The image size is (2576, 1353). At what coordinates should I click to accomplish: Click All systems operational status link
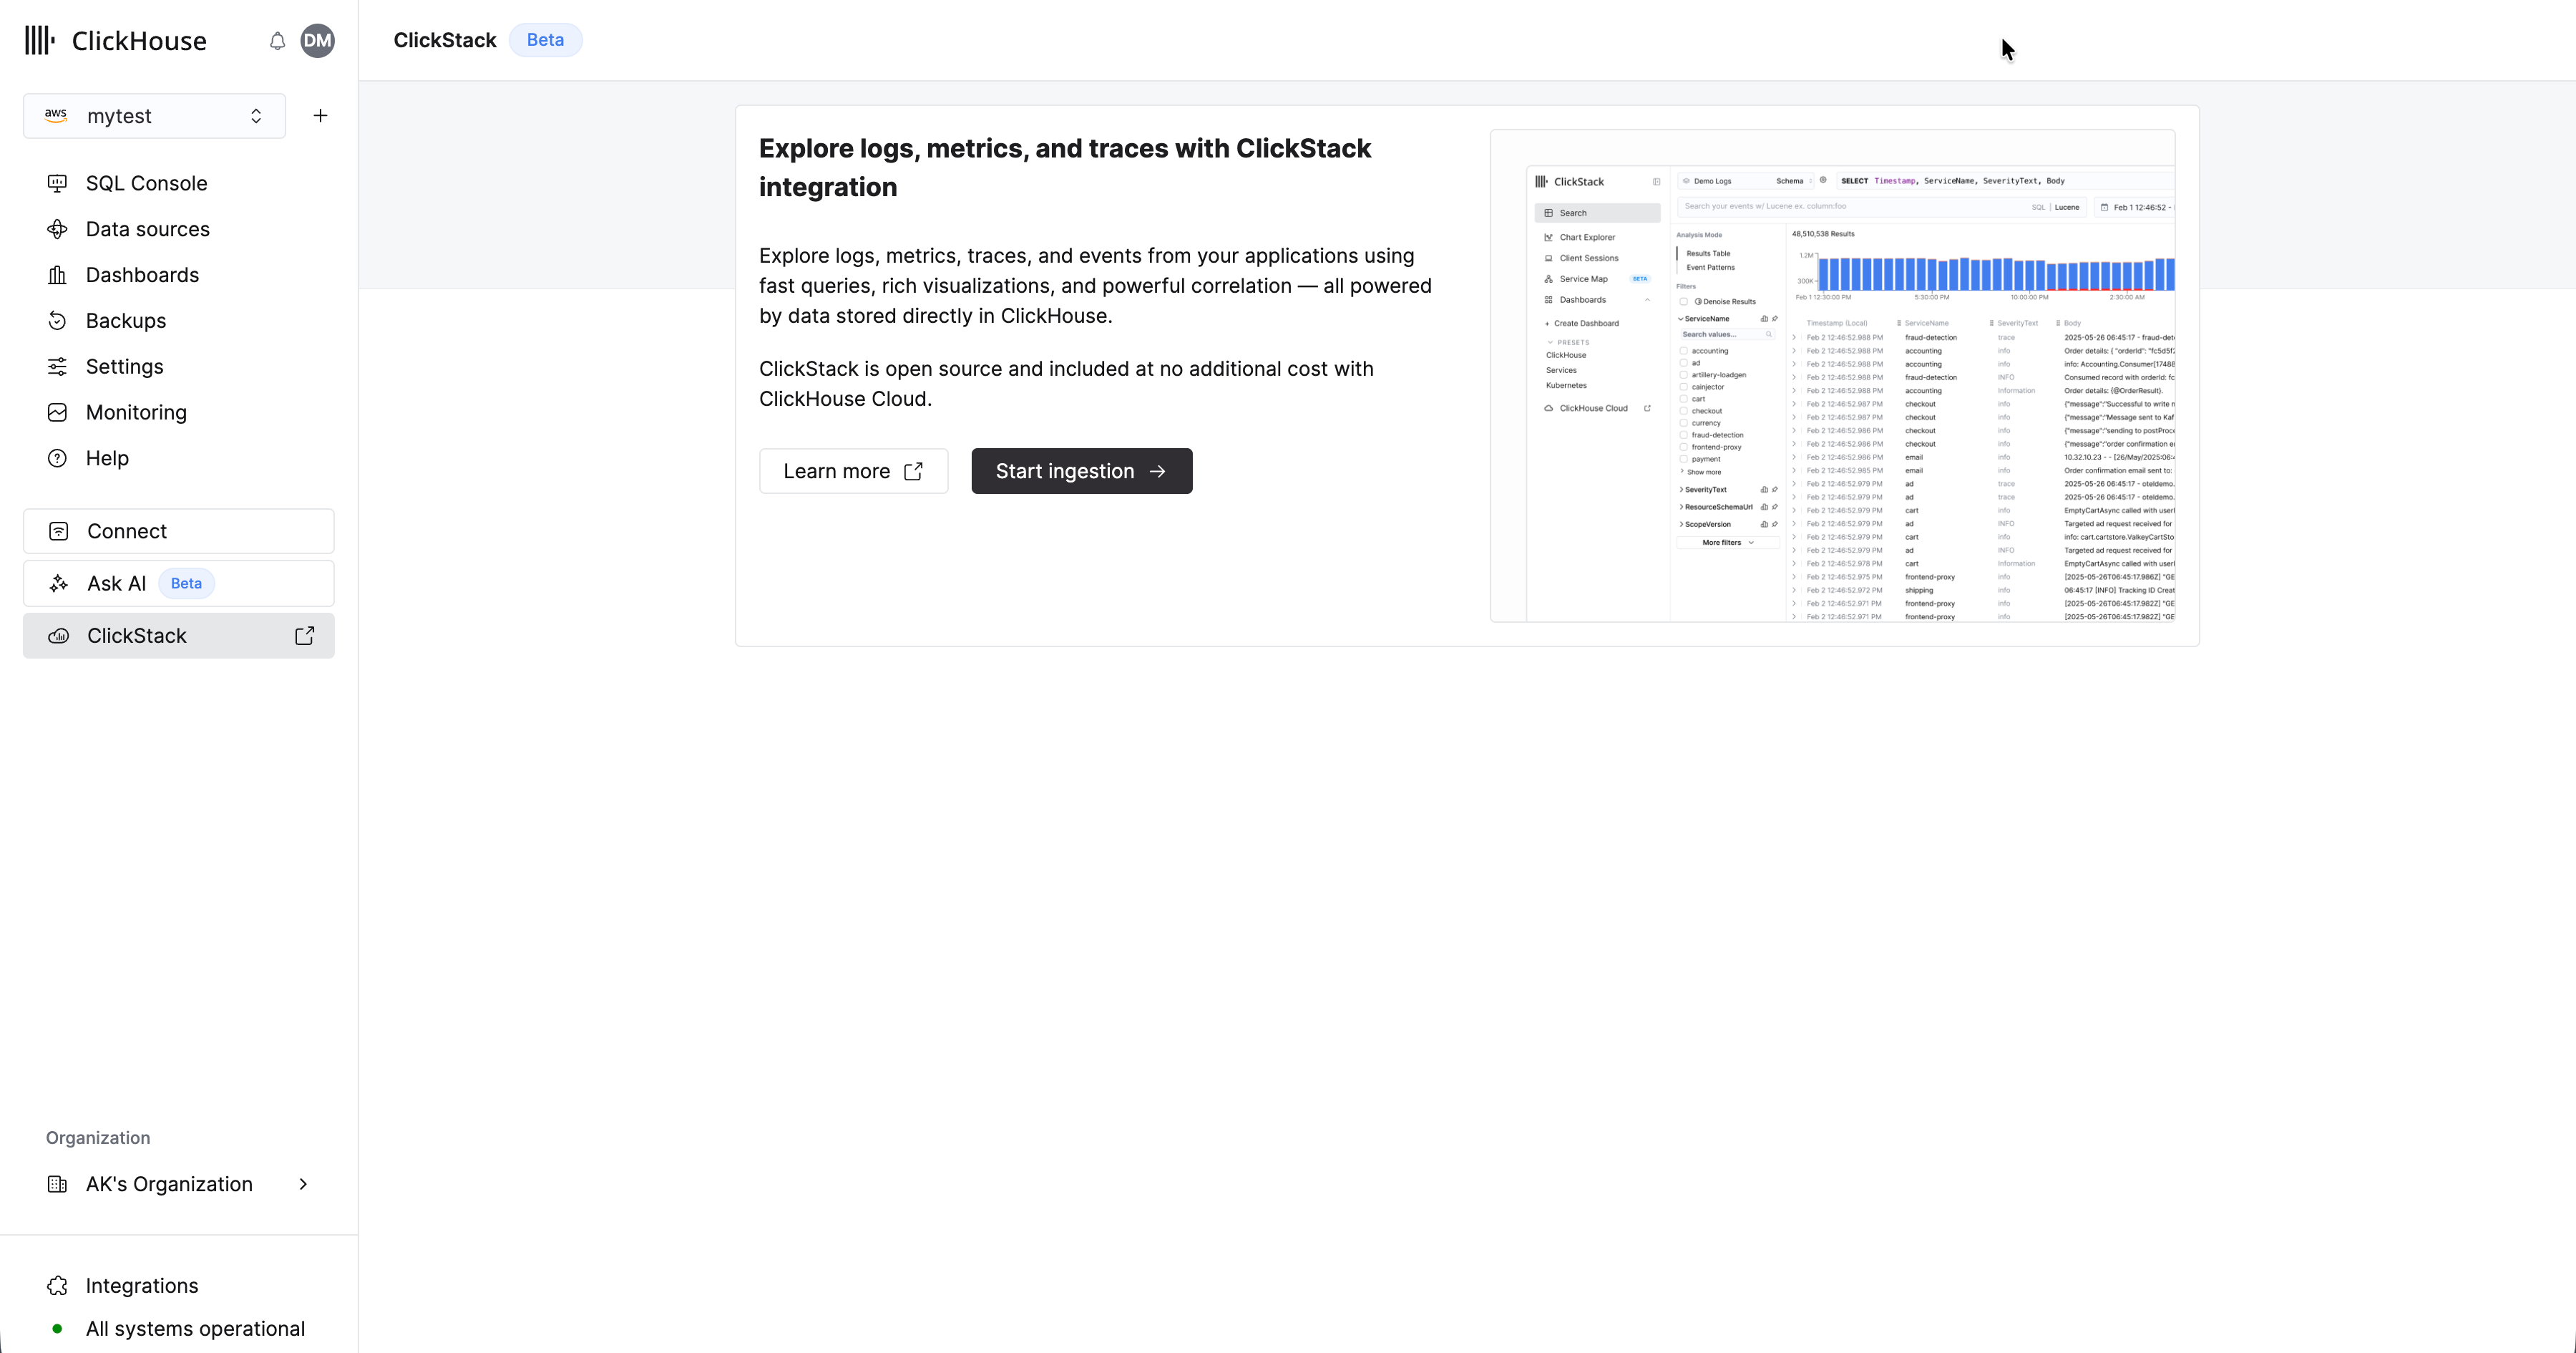195,1329
